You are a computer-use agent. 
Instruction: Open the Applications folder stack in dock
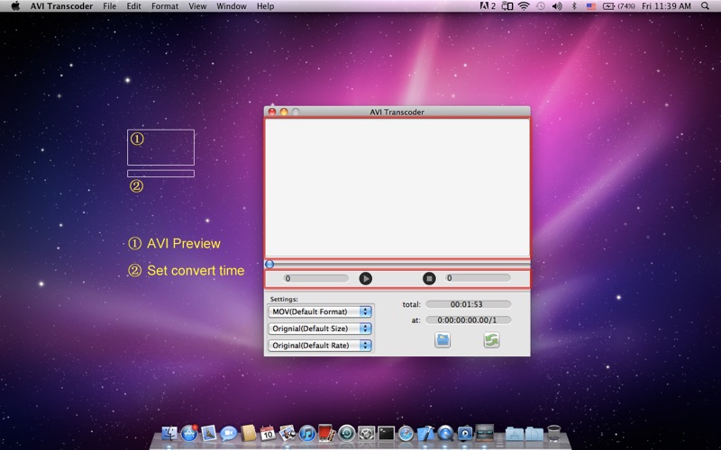(515, 433)
